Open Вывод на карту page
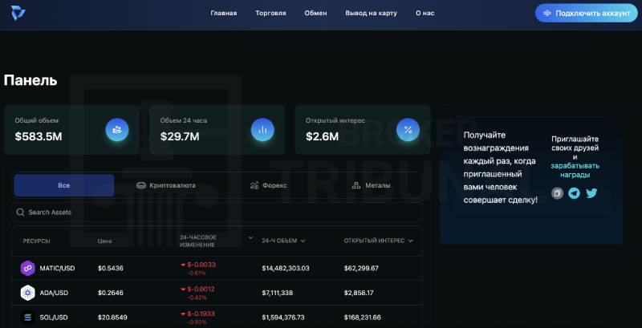This screenshot has height=328, width=642. point(371,14)
